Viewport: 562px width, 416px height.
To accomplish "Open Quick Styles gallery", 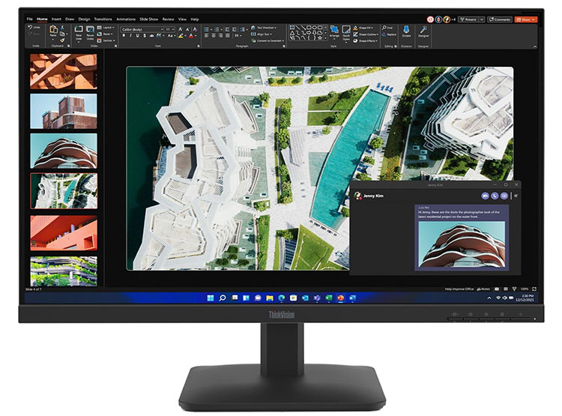I will click(x=346, y=32).
